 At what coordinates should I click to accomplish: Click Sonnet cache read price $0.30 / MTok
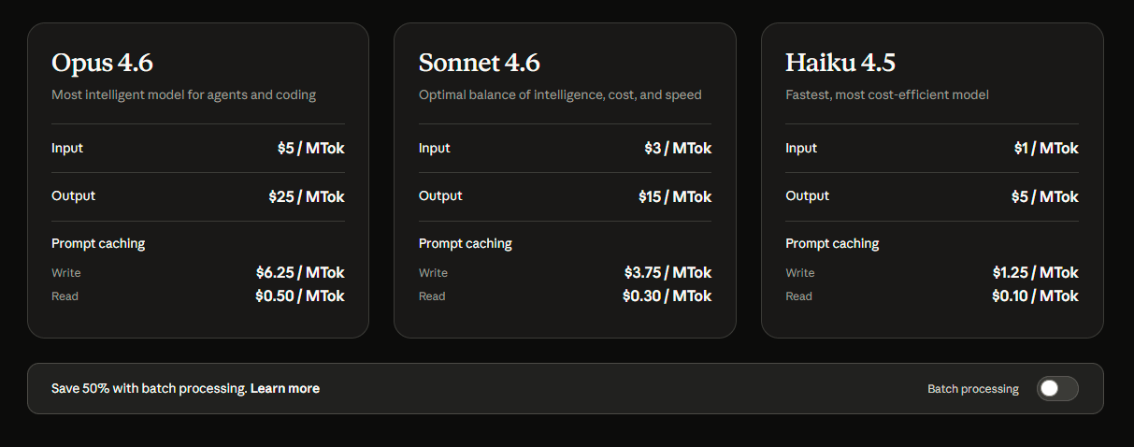(667, 296)
